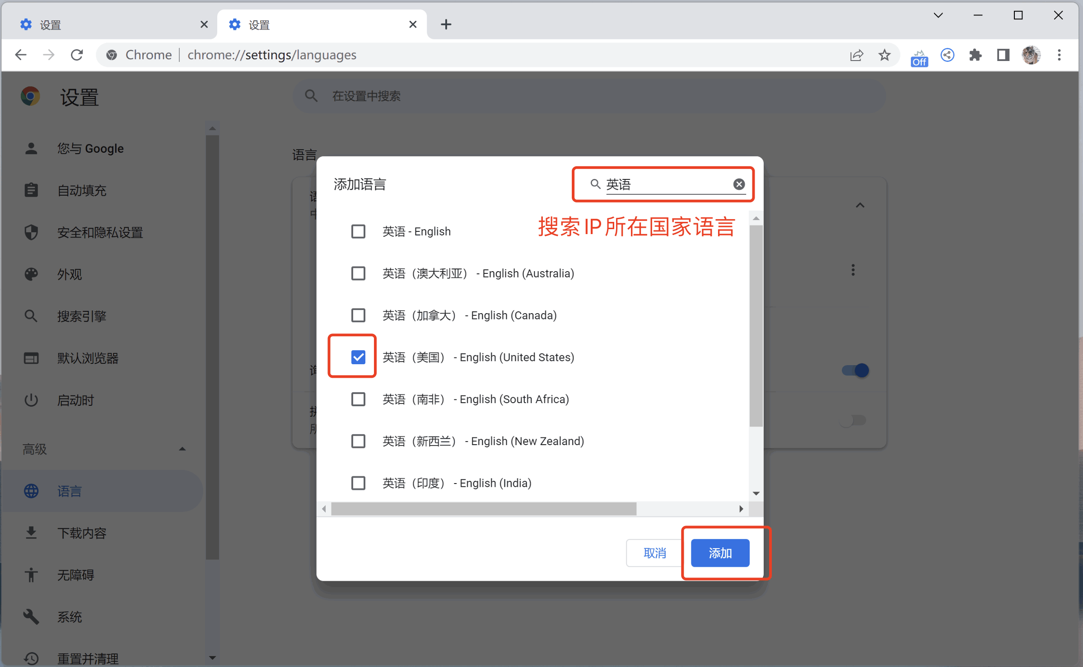The width and height of the screenshot is (1083, 667).
Task: Click the 添加 button
Action: (x=720, y=553)
